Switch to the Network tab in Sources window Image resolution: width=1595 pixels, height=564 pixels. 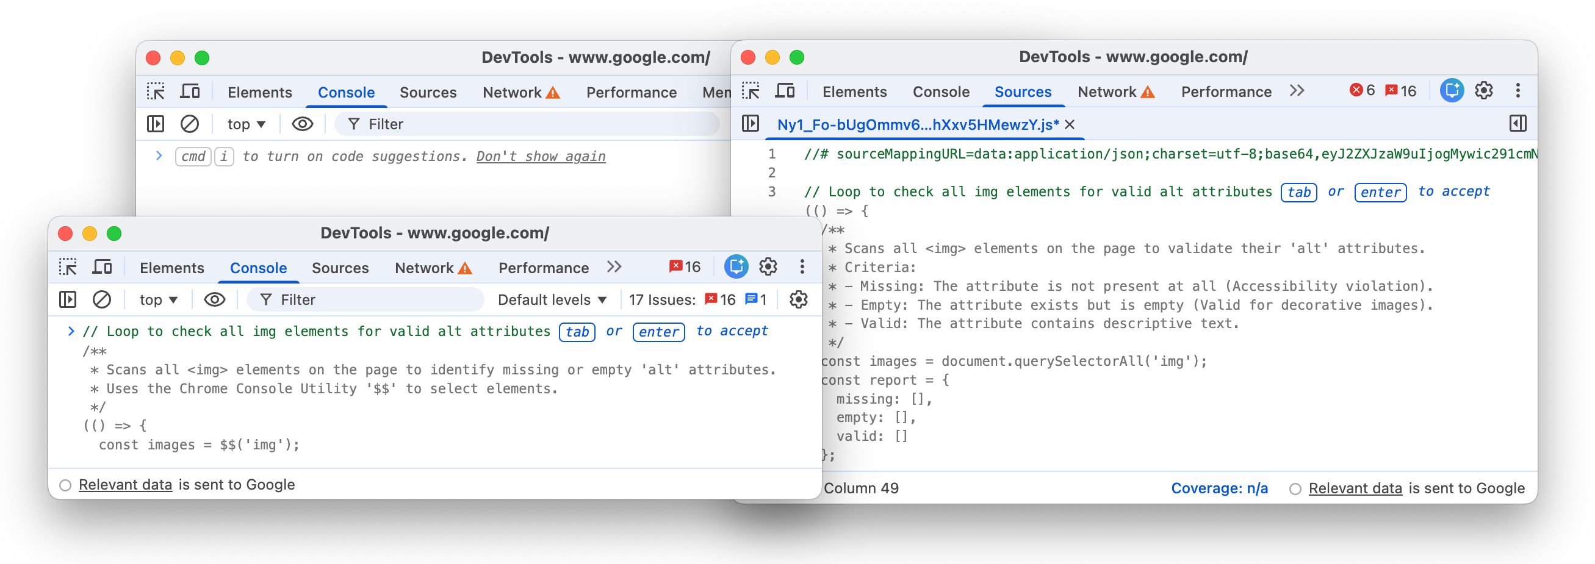[x=1107, y=91]
